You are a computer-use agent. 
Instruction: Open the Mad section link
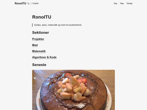point(35,45)
